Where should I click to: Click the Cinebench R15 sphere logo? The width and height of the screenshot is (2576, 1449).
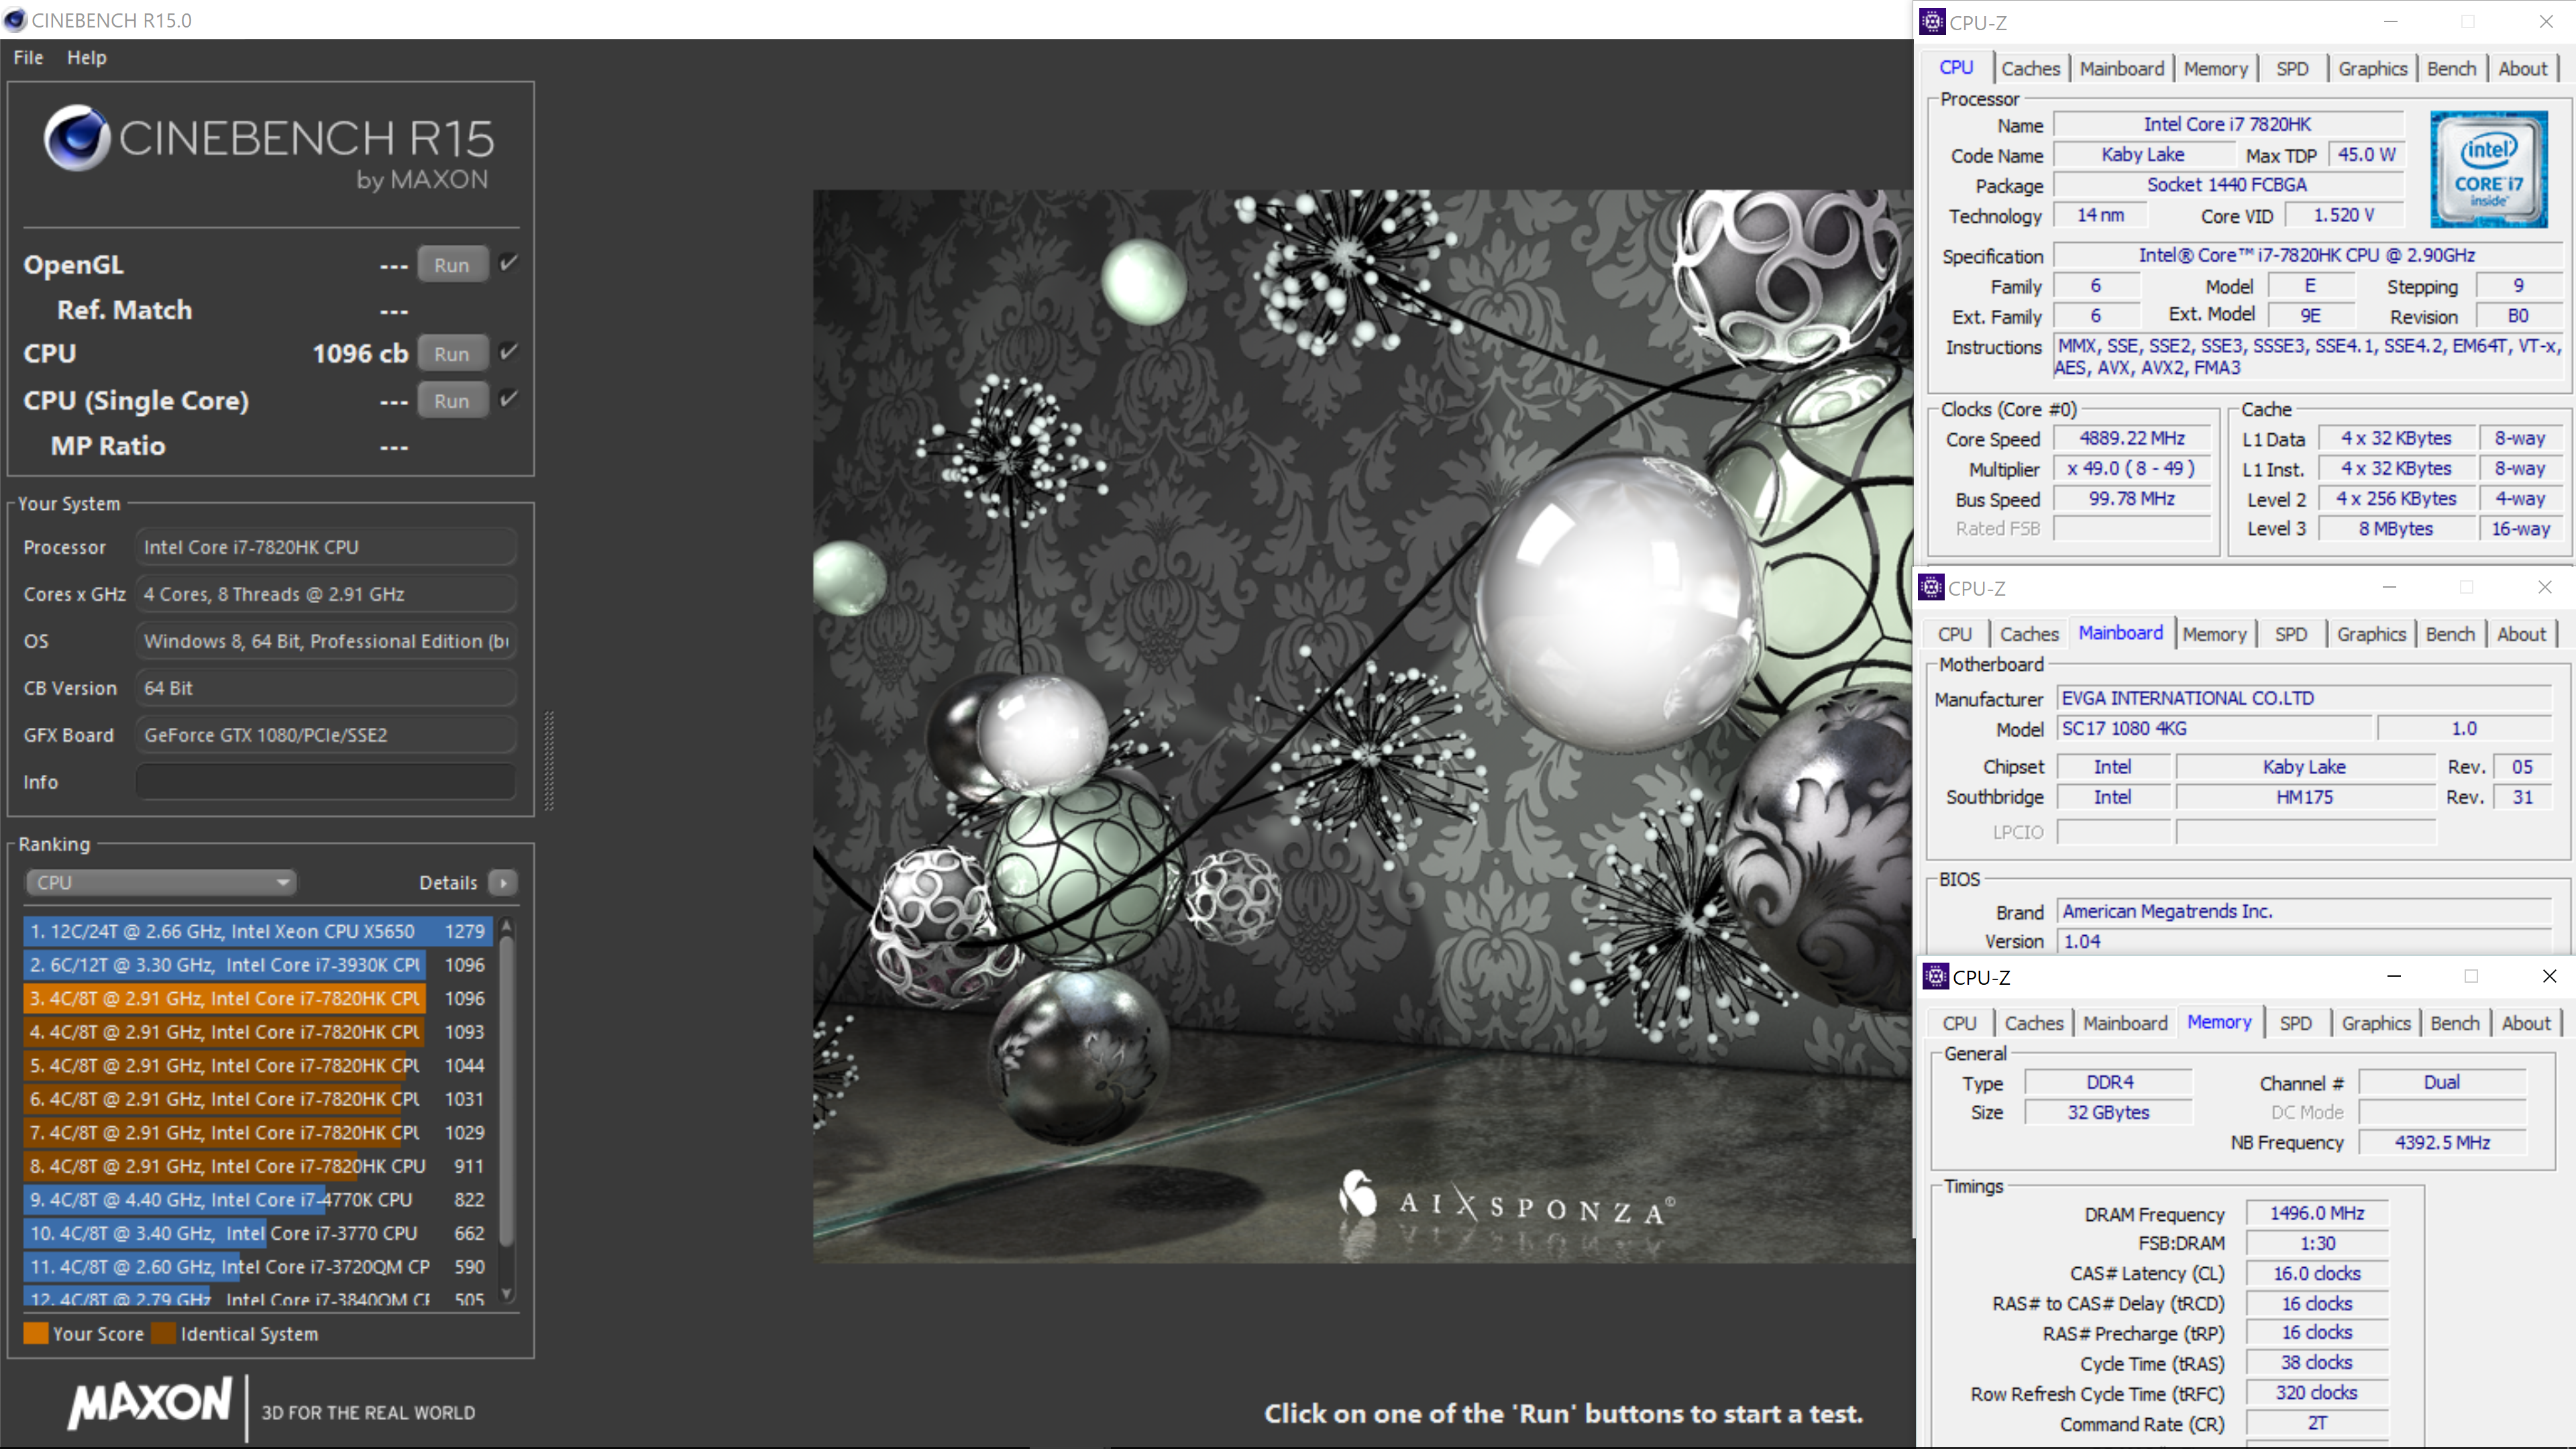[x=76, y=137]
